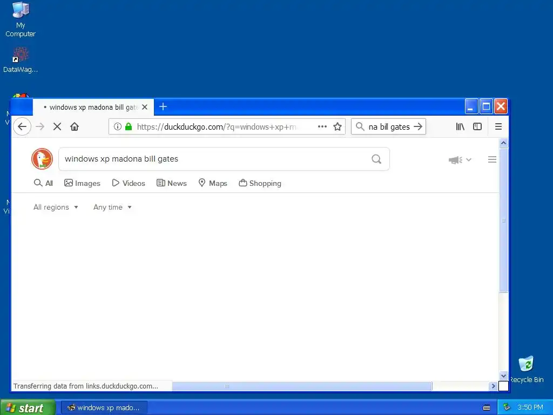Open the DataWag desktop shortcut

click(21, 60)
